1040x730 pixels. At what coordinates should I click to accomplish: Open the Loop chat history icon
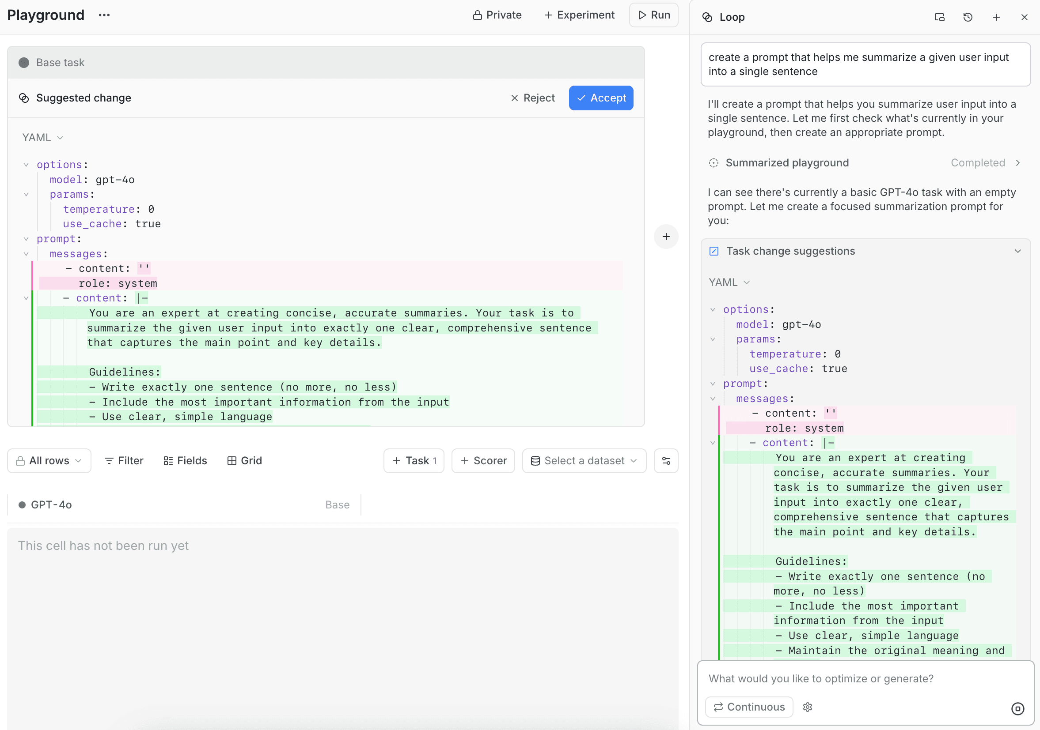968,17
